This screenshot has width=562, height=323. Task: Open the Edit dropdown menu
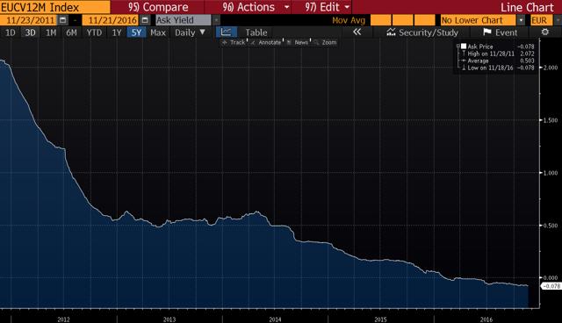pos(328,7)
